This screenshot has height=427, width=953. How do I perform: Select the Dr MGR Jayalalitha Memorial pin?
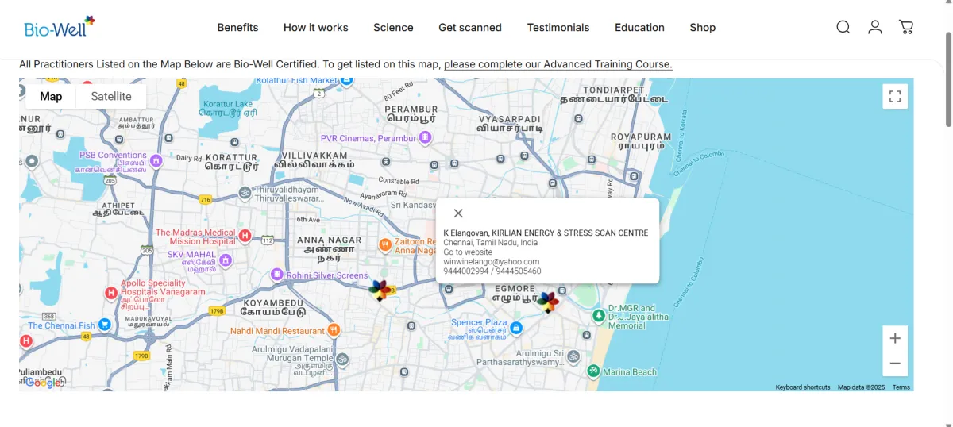[x=599, y=316]
